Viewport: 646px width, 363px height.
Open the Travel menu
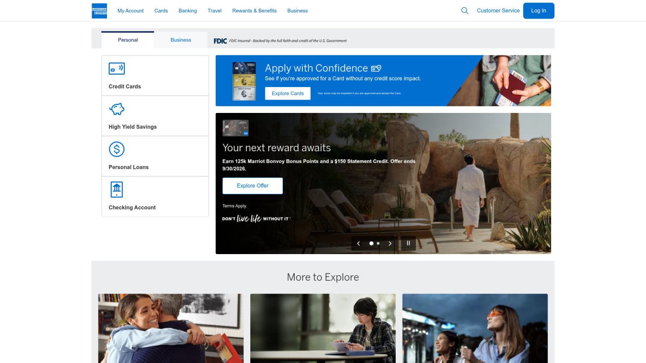click(214, 11)
